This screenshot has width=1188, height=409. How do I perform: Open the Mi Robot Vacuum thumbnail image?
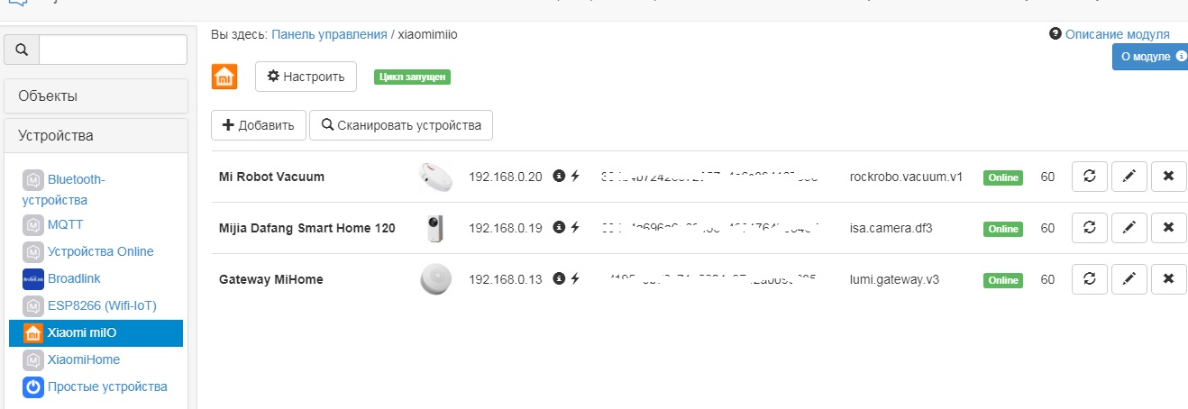pyautogui.click(x=436, y=177)
